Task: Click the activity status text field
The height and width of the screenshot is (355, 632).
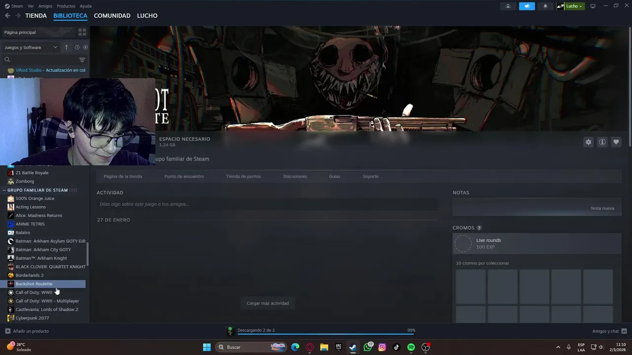Action: [x=267, y=204]
